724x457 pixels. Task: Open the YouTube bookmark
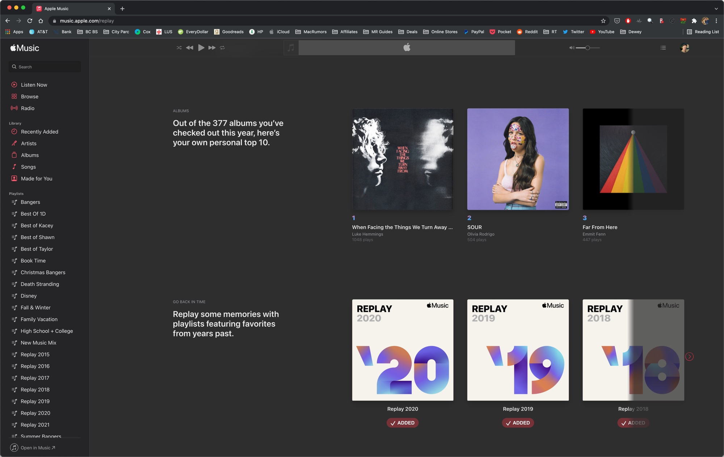[602, 32]
